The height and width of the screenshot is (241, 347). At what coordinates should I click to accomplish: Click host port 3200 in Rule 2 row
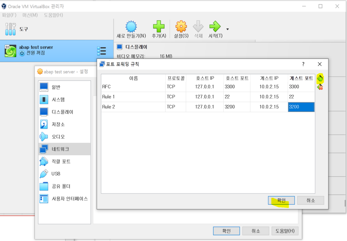point(237,107)
